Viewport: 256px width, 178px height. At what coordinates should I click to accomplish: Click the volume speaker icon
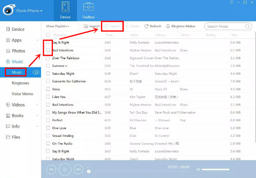tap(198, 169)
